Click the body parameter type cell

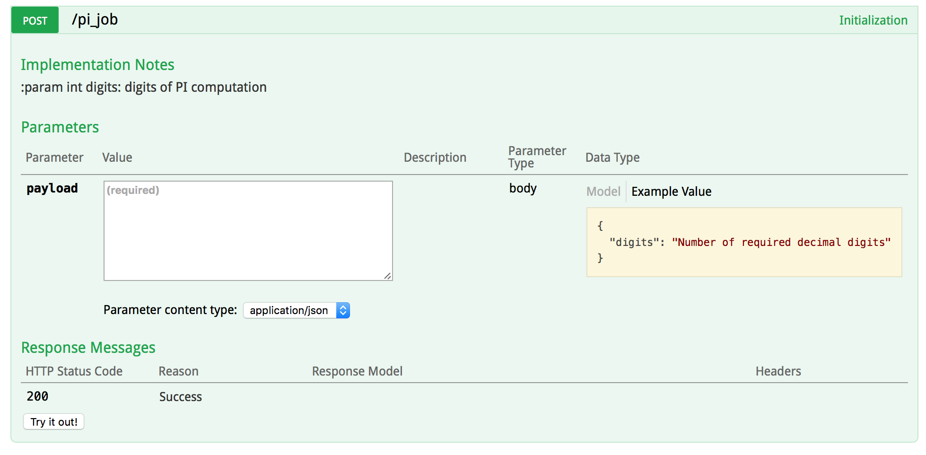[x=523, y=188]
